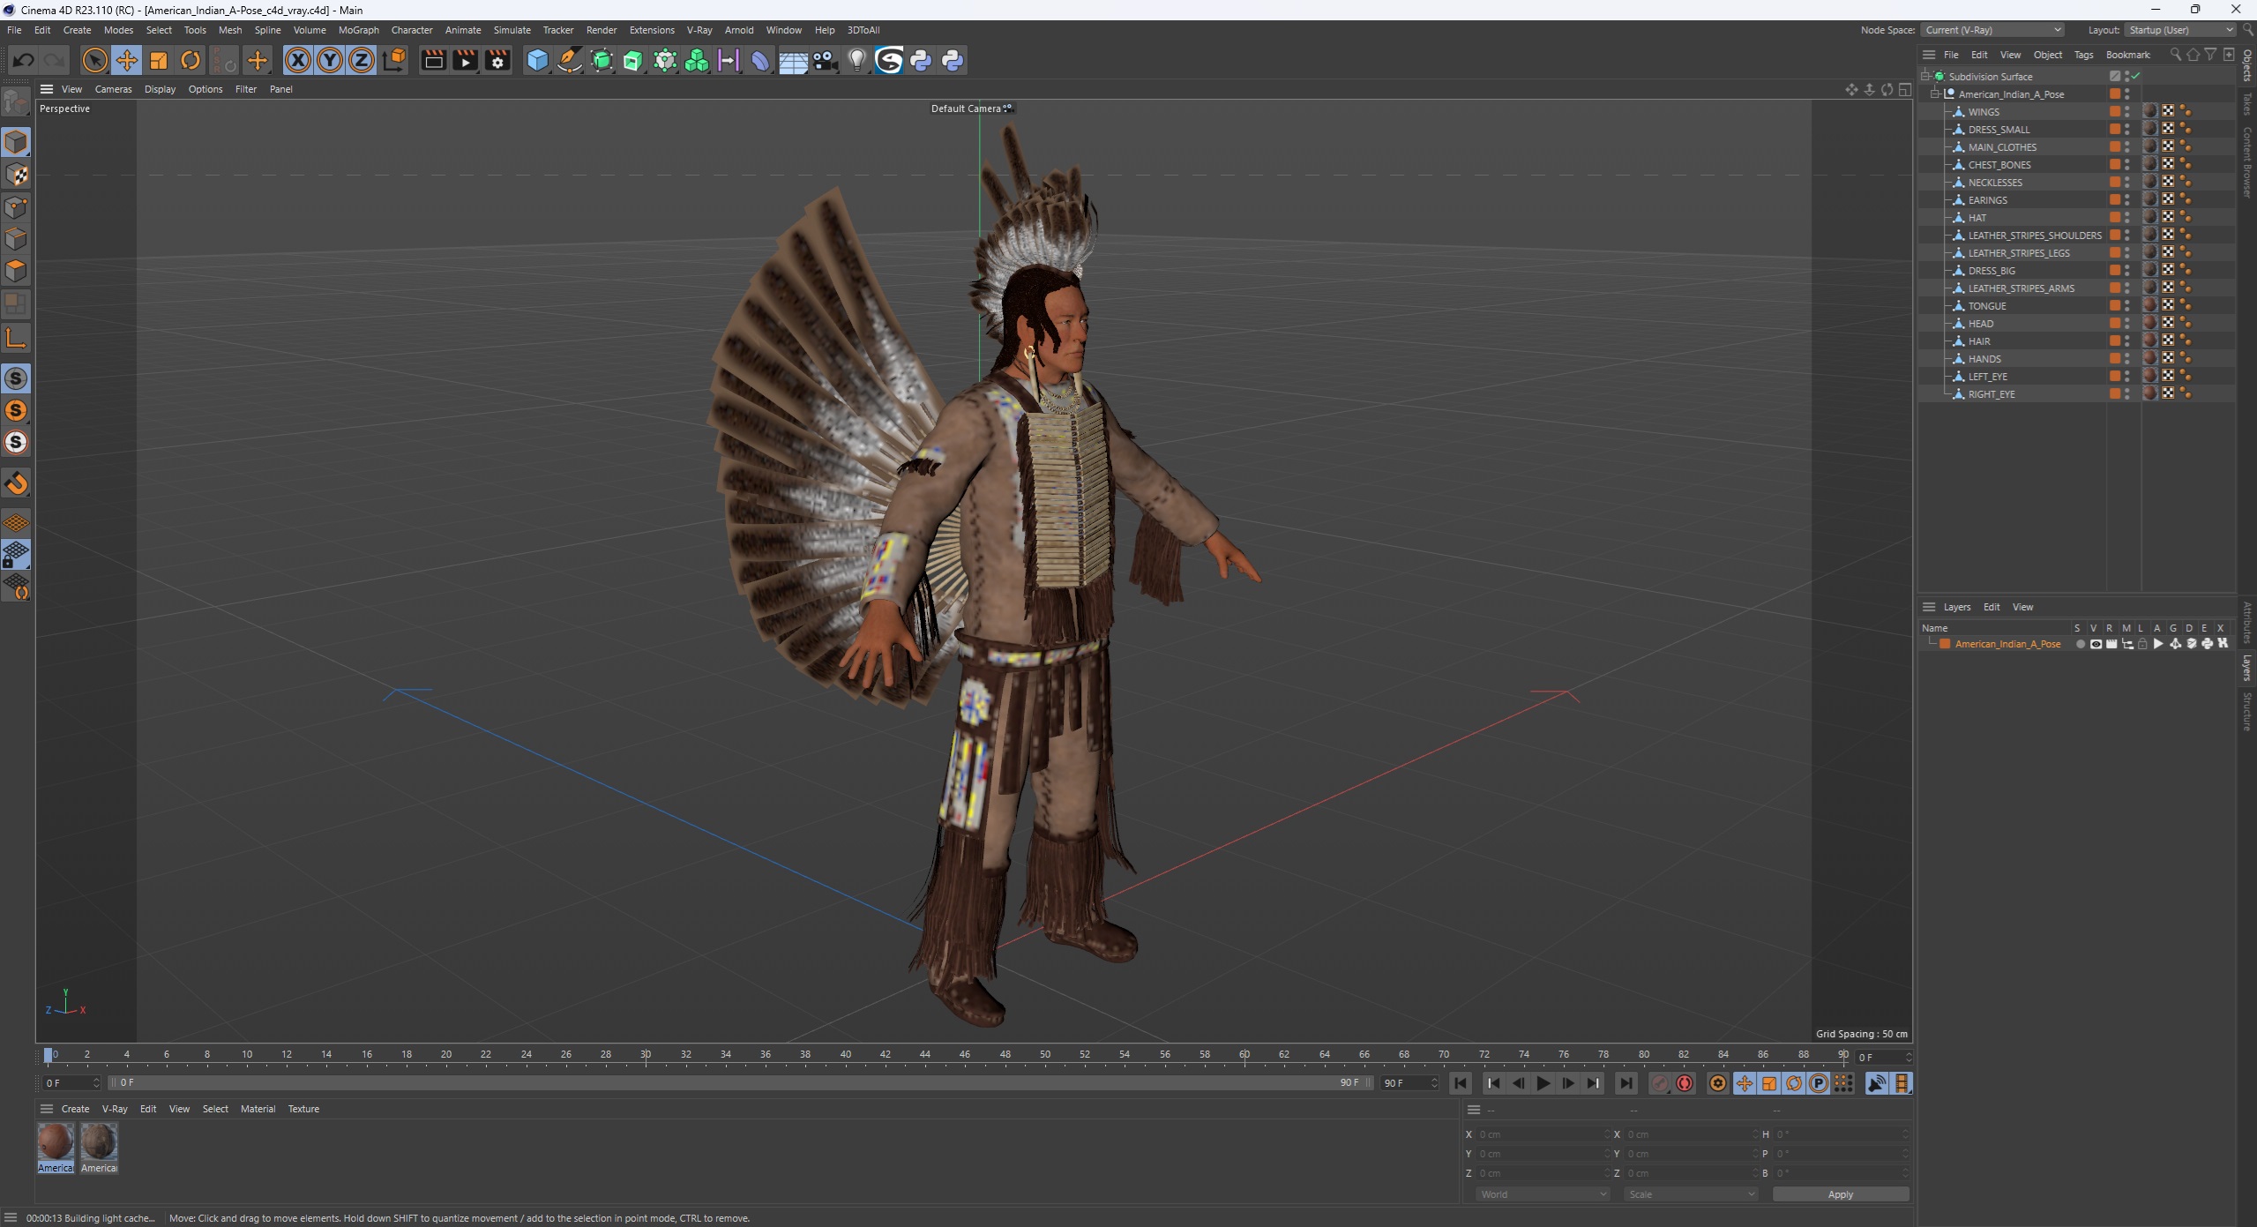This screenshot has height=1227, width=2257.
Task: Click the camera object icon
Action: 825,60
